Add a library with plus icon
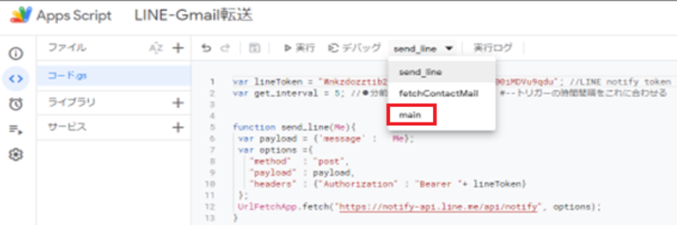 pyautogui.click(x=178, y=103)
